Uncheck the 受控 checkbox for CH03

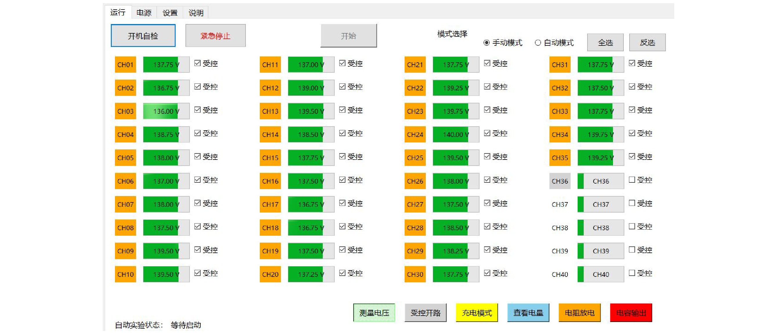(198, 110)
